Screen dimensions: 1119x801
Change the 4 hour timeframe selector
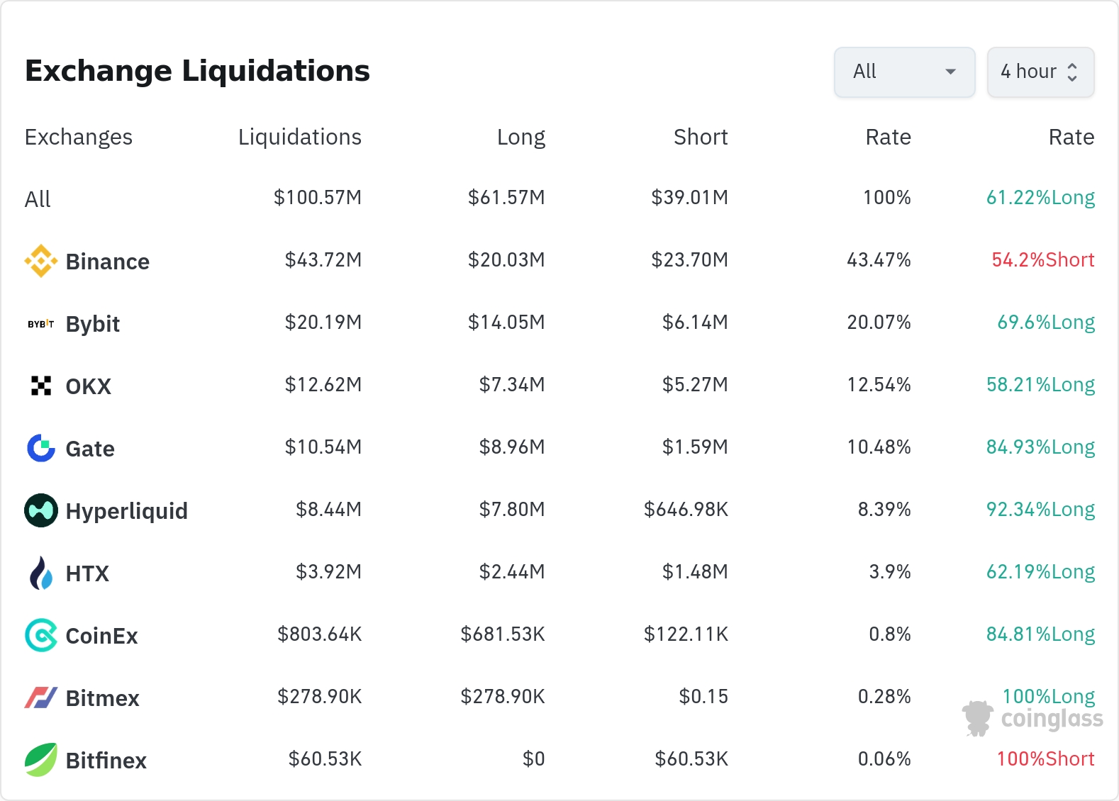tap(1040, 72)
